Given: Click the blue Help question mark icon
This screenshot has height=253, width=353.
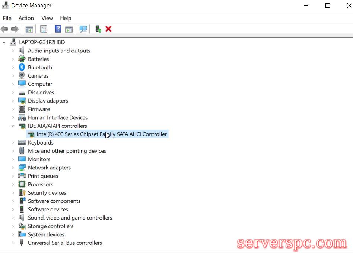Looking at the screenshot, I should [58, 29].
